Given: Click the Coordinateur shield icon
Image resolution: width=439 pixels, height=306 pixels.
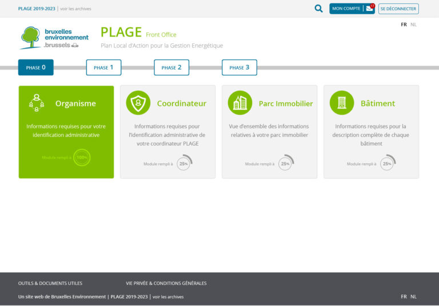Looking at the screenshot, I should tap(138, 103).
